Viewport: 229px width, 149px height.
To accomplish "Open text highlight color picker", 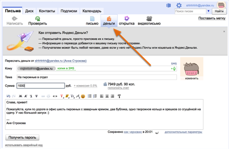I will click(x=67, y=96).
